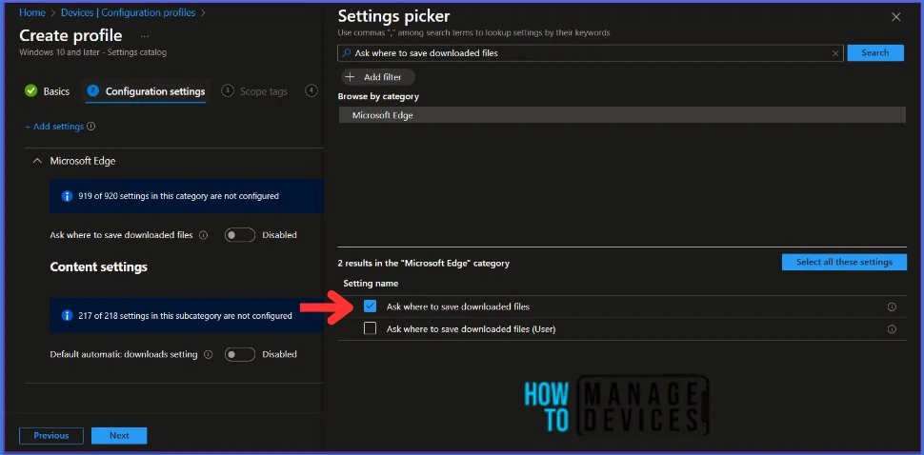Screen dimensions: 924x455
Task: Click the plus icon in Add filter
Action: point(350,77)
